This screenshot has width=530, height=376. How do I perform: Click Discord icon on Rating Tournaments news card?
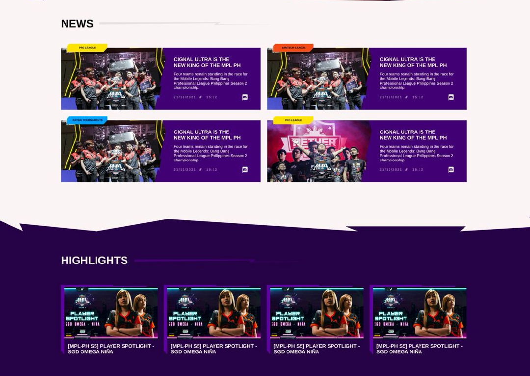tap(245, 170)
